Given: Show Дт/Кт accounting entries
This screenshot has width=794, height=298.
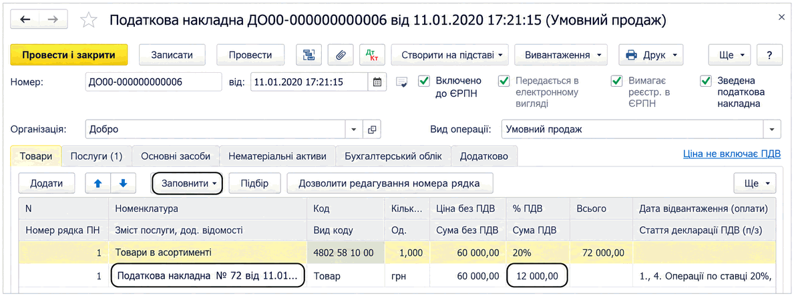Looking at the screenshot, I should click(x=372, y=55).
